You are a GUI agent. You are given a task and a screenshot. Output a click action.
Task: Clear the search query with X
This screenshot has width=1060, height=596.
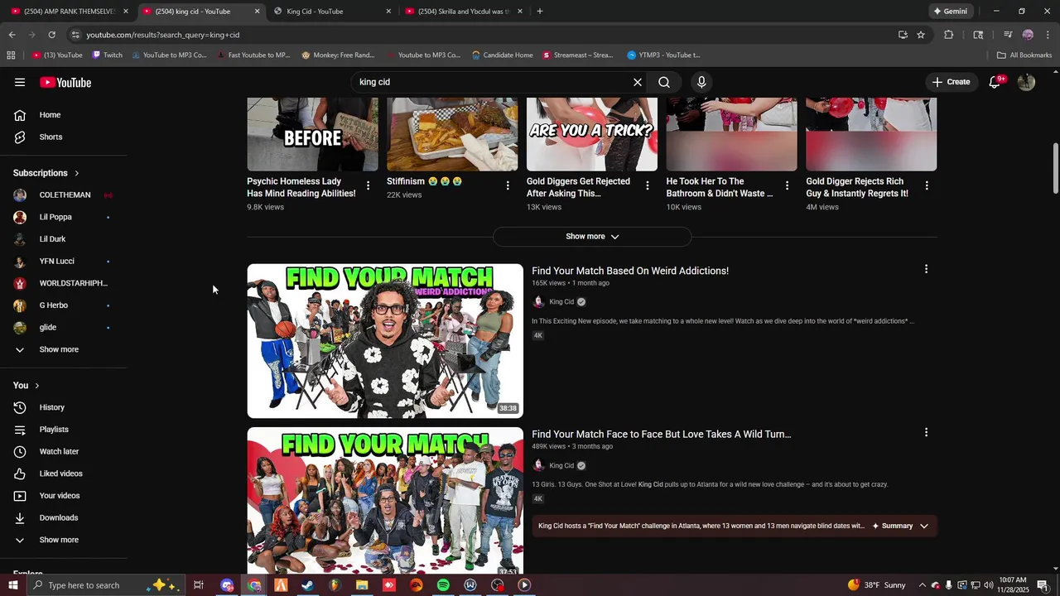638,82
